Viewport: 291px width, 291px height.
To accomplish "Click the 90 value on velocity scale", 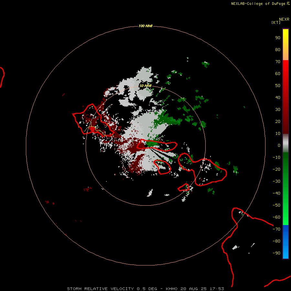I will click(x=278, y=38).
